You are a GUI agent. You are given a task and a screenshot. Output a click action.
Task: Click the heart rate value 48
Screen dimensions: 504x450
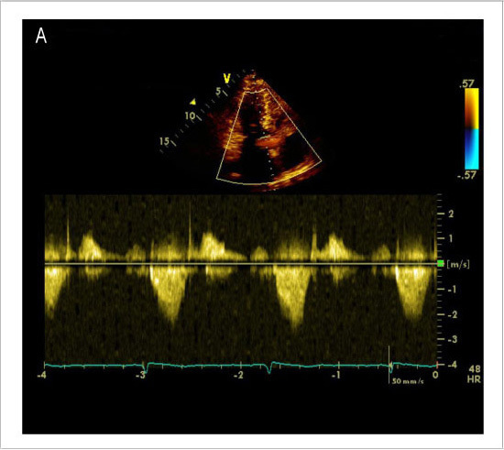[474, 369]
